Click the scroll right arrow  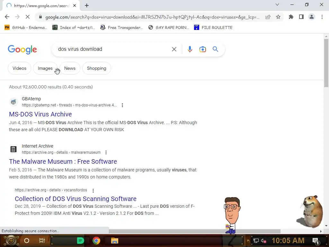[321, 231]
